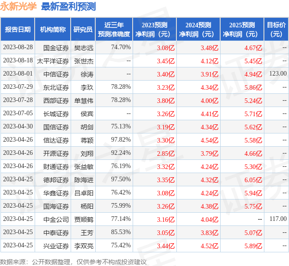Click researcher name 李双亮
289x266 pixels.
[84, 246]
